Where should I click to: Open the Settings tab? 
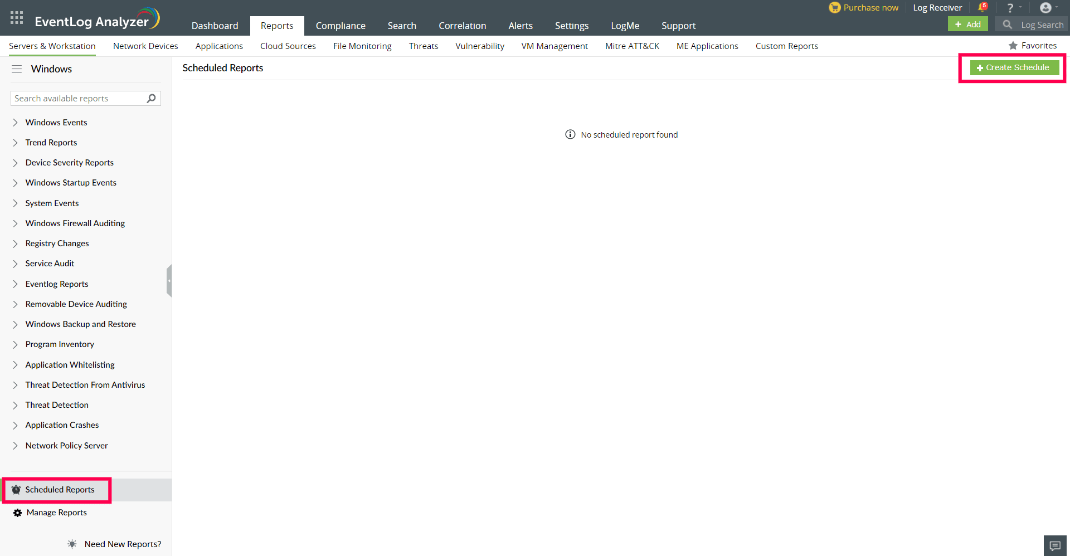coord(571,26)
